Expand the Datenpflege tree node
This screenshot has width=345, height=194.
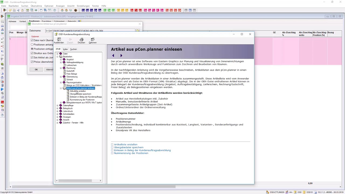(x=57, y=106)
